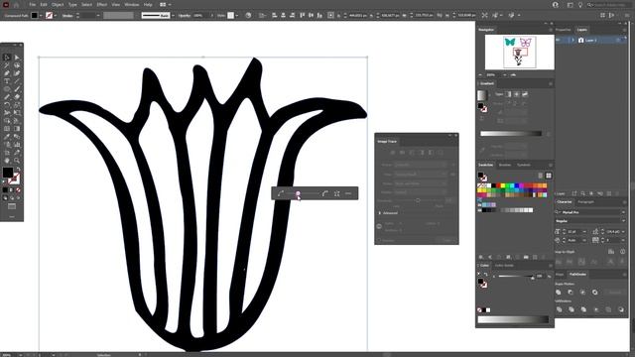Open more options on simplify floating bar
635x357 pixels.
348,193
